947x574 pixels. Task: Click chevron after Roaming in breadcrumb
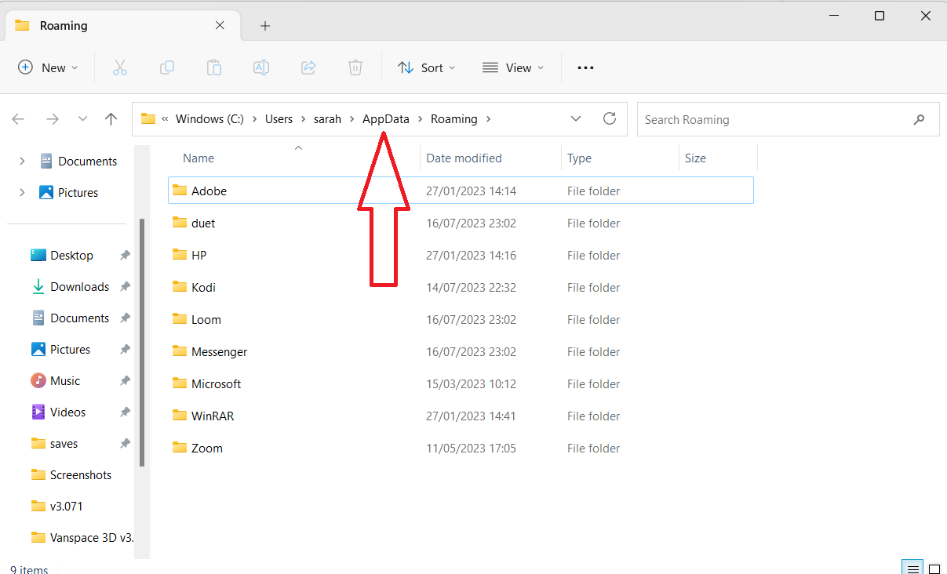489,119
